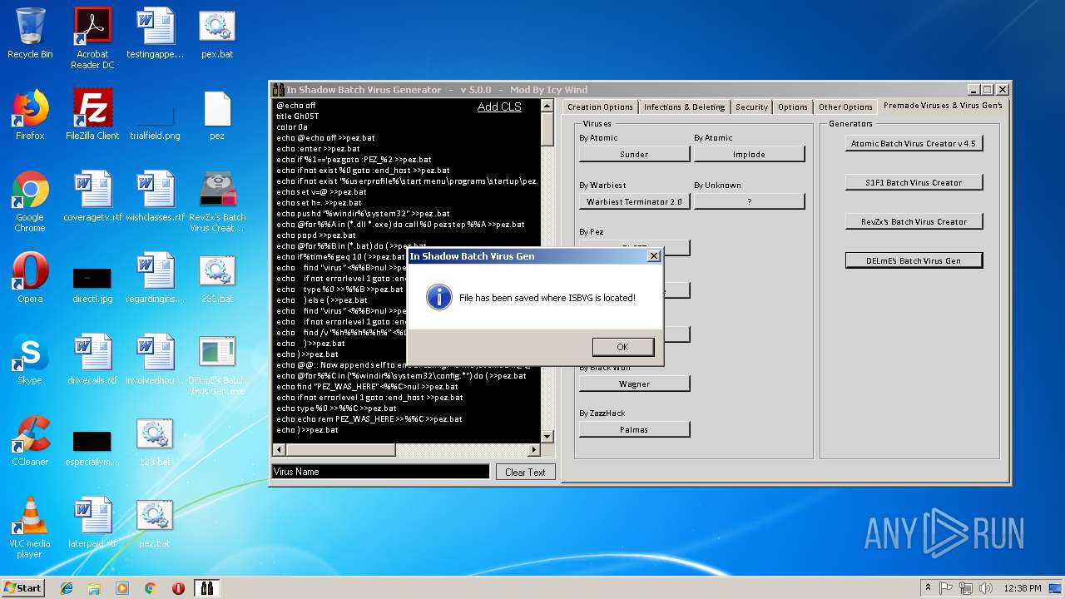Select DELmE's Batch Virus Gen.exe icon
The image size is (1065, 599).
(x=217, y=364)
